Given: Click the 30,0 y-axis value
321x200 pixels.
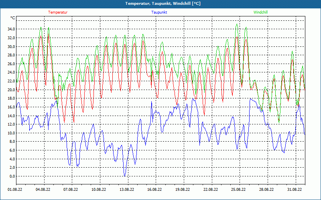Looking at the screenshot, I should pos(11,46).
